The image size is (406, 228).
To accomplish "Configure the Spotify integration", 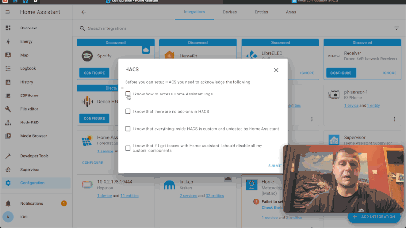I will (94, 73).
